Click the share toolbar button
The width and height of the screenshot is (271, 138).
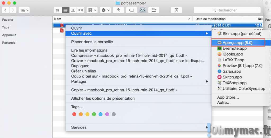click(x=118, y=10)
